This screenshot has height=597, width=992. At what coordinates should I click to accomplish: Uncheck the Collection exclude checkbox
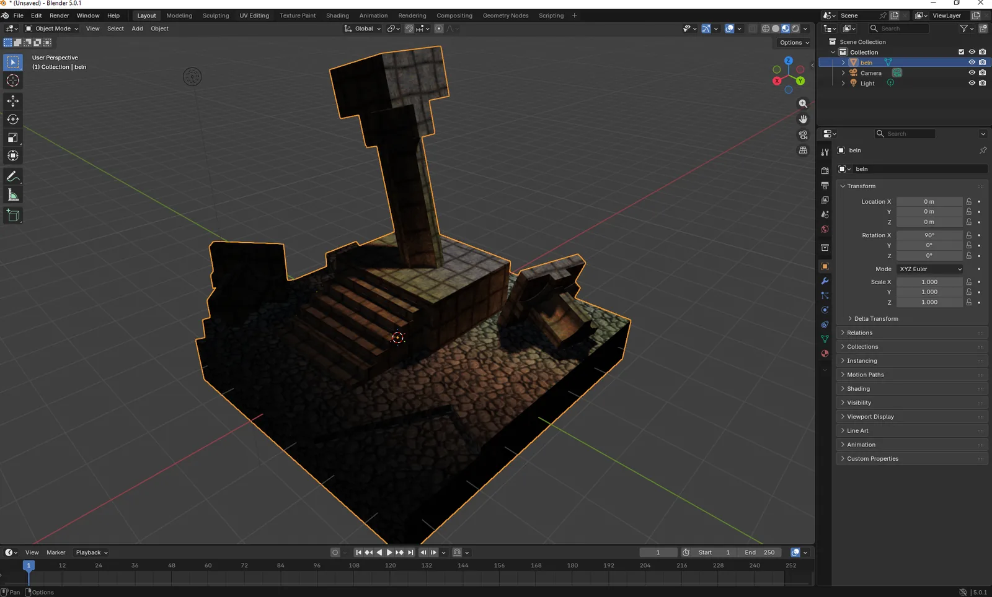962,52
